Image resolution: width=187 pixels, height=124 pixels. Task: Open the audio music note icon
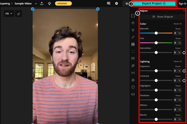tap(133, 37)
